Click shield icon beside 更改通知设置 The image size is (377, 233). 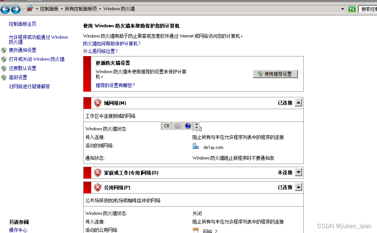pos(3,50)
